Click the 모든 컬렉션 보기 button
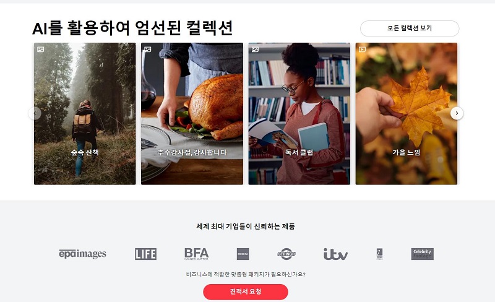 click(410, 28)
